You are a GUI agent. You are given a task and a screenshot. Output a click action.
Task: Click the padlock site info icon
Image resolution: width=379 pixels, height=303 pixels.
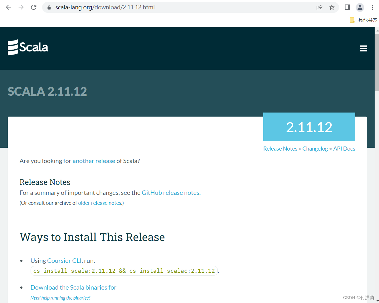pyautogui.click(x=49, y=7)
